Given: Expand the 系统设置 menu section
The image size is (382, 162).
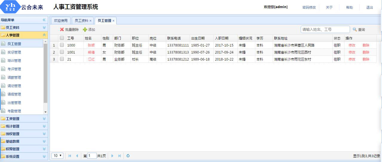Looking at the screenshot, I should tap(24, 156).
